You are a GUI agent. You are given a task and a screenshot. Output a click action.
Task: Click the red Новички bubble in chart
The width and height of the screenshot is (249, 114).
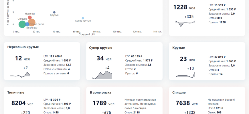tap(30, 17)
